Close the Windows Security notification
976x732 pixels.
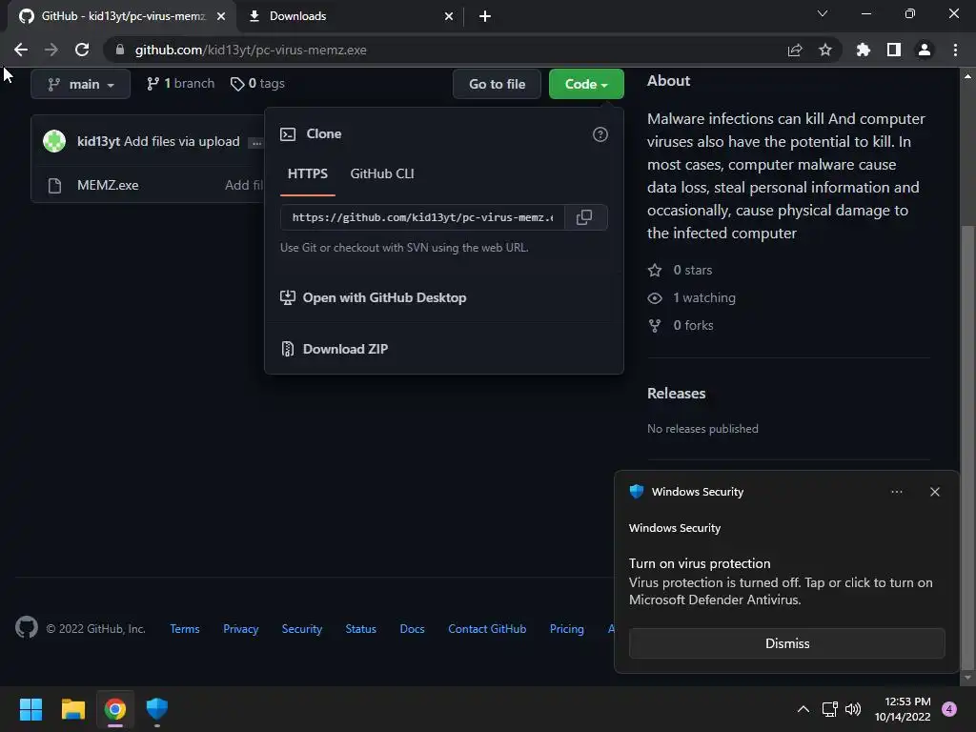[934, 492]
